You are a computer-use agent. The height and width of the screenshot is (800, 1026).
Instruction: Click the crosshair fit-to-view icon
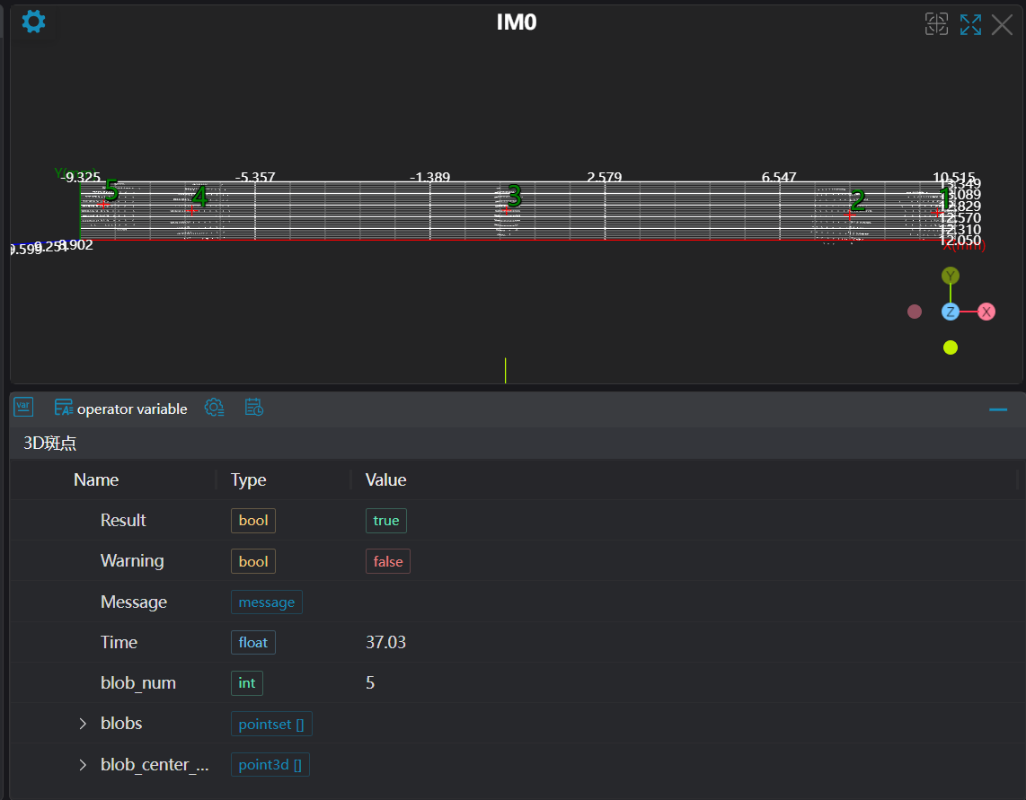(x=936, y=24)
